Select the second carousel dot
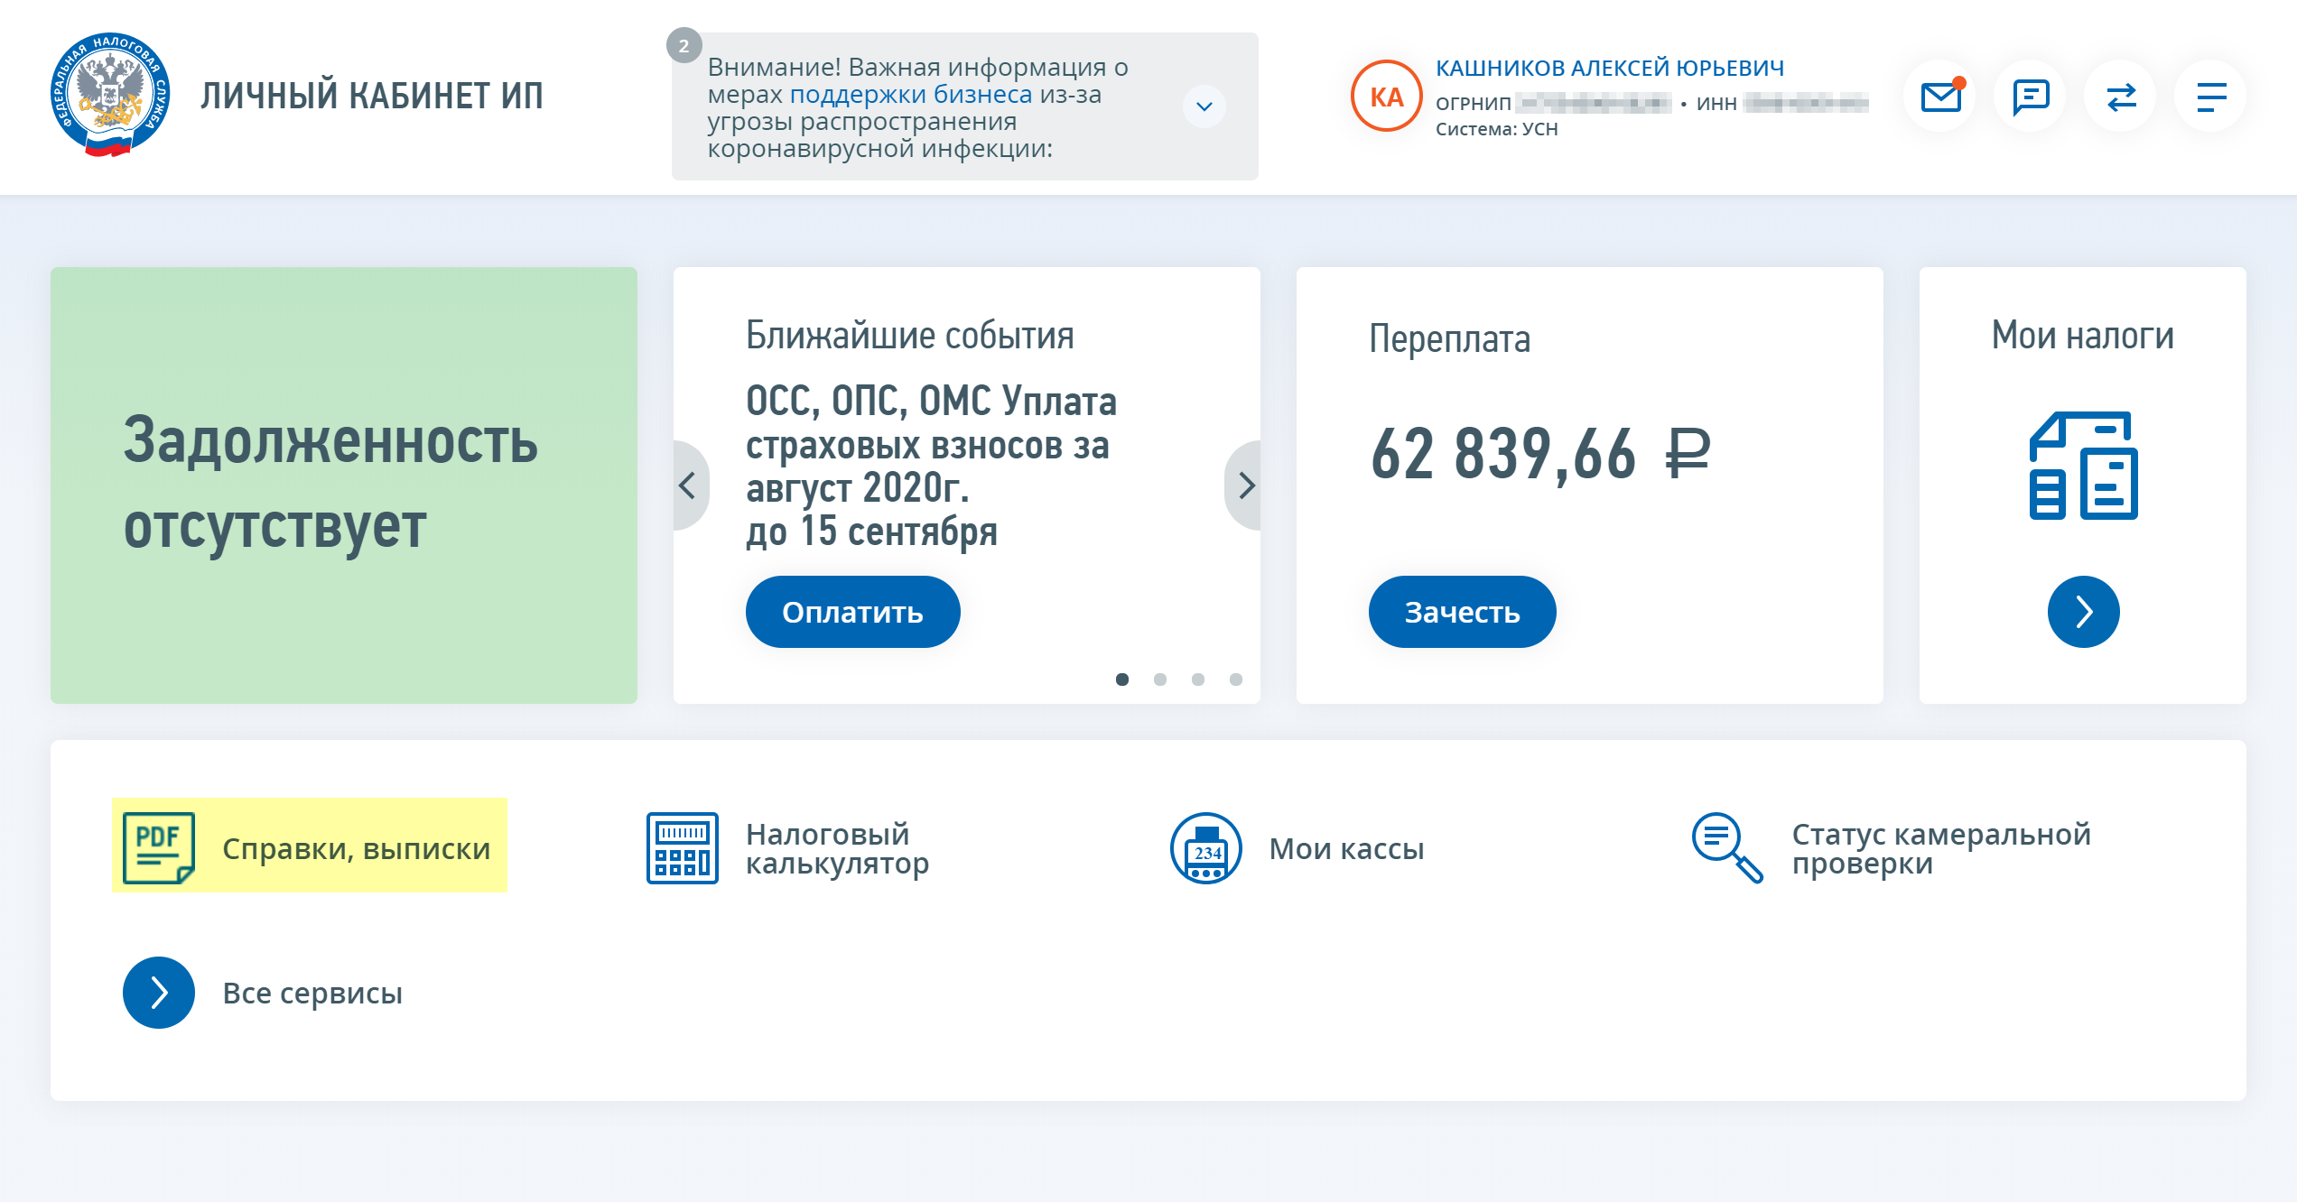The height and width of the screenshot is (1202, 2297). (1160, 680)
